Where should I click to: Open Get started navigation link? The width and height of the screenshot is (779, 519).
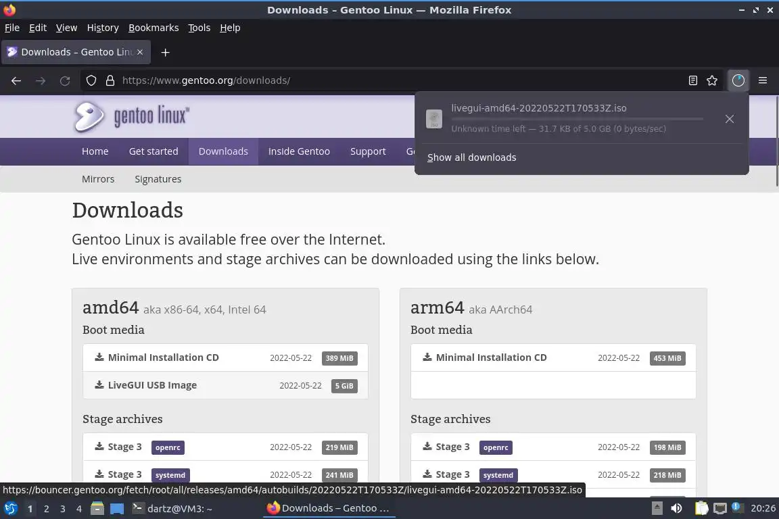tap(154, 151)
